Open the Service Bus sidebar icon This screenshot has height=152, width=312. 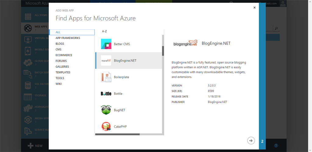coord(28,131)
